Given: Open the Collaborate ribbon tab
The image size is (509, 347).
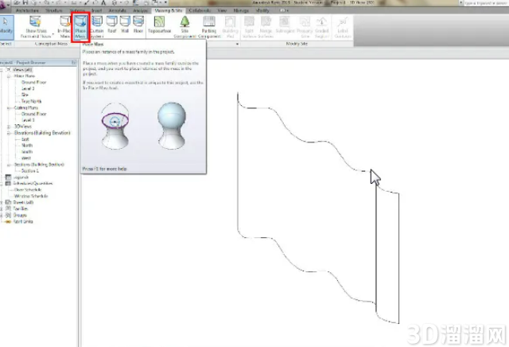Looking at the screenshot, I should (x=200, y=10).
